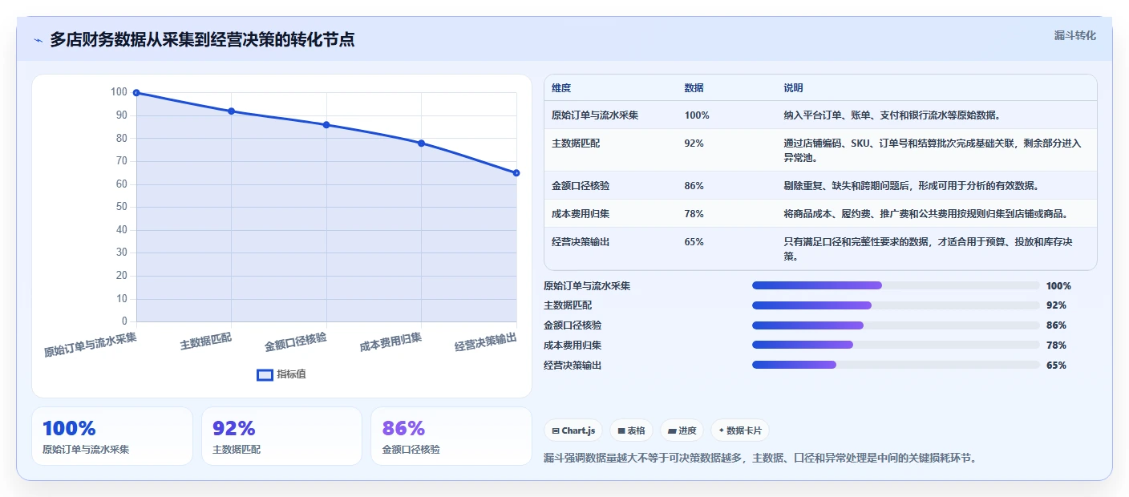Click x-axis label 成本费用归集
Viewport: 1129px width, 497px height.
[x=390, y=342]
